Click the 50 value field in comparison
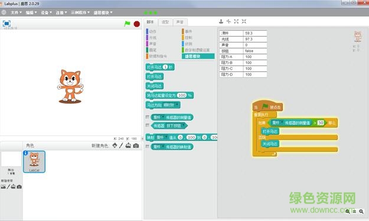Viewport: 369px width, 221px height. coord(321,123)
